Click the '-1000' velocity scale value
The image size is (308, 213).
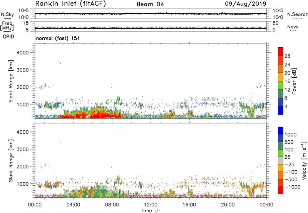[292, 187]
